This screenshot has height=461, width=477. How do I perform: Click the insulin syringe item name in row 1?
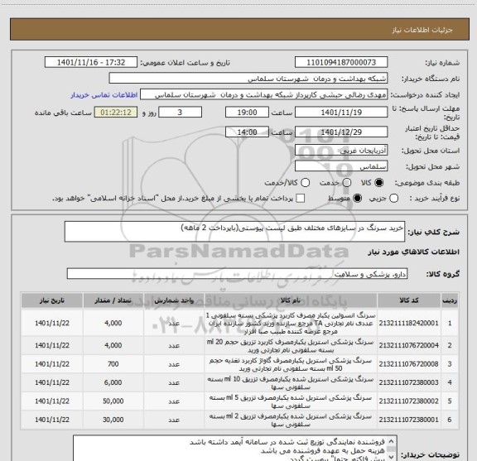[x=291, y=323]
